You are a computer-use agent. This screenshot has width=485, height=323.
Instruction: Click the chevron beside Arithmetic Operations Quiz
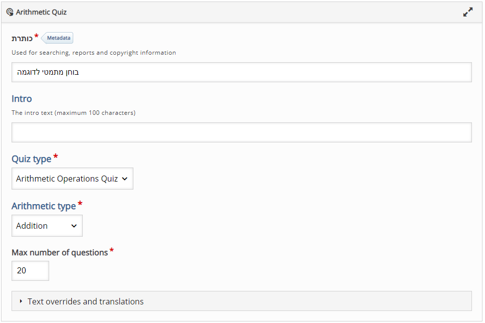pos(125,179)
